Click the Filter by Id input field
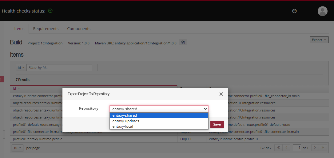The image size is (334, 158). 59,68
